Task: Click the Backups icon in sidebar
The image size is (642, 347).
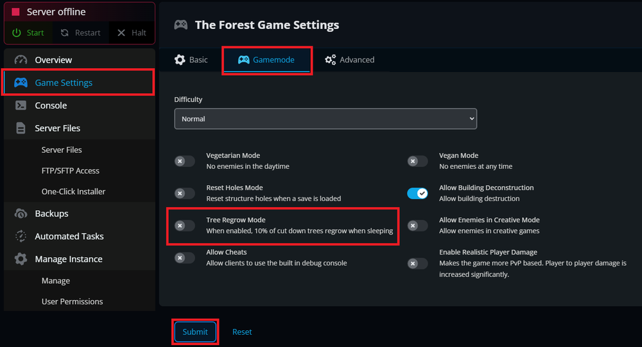Action: [21, 213]
